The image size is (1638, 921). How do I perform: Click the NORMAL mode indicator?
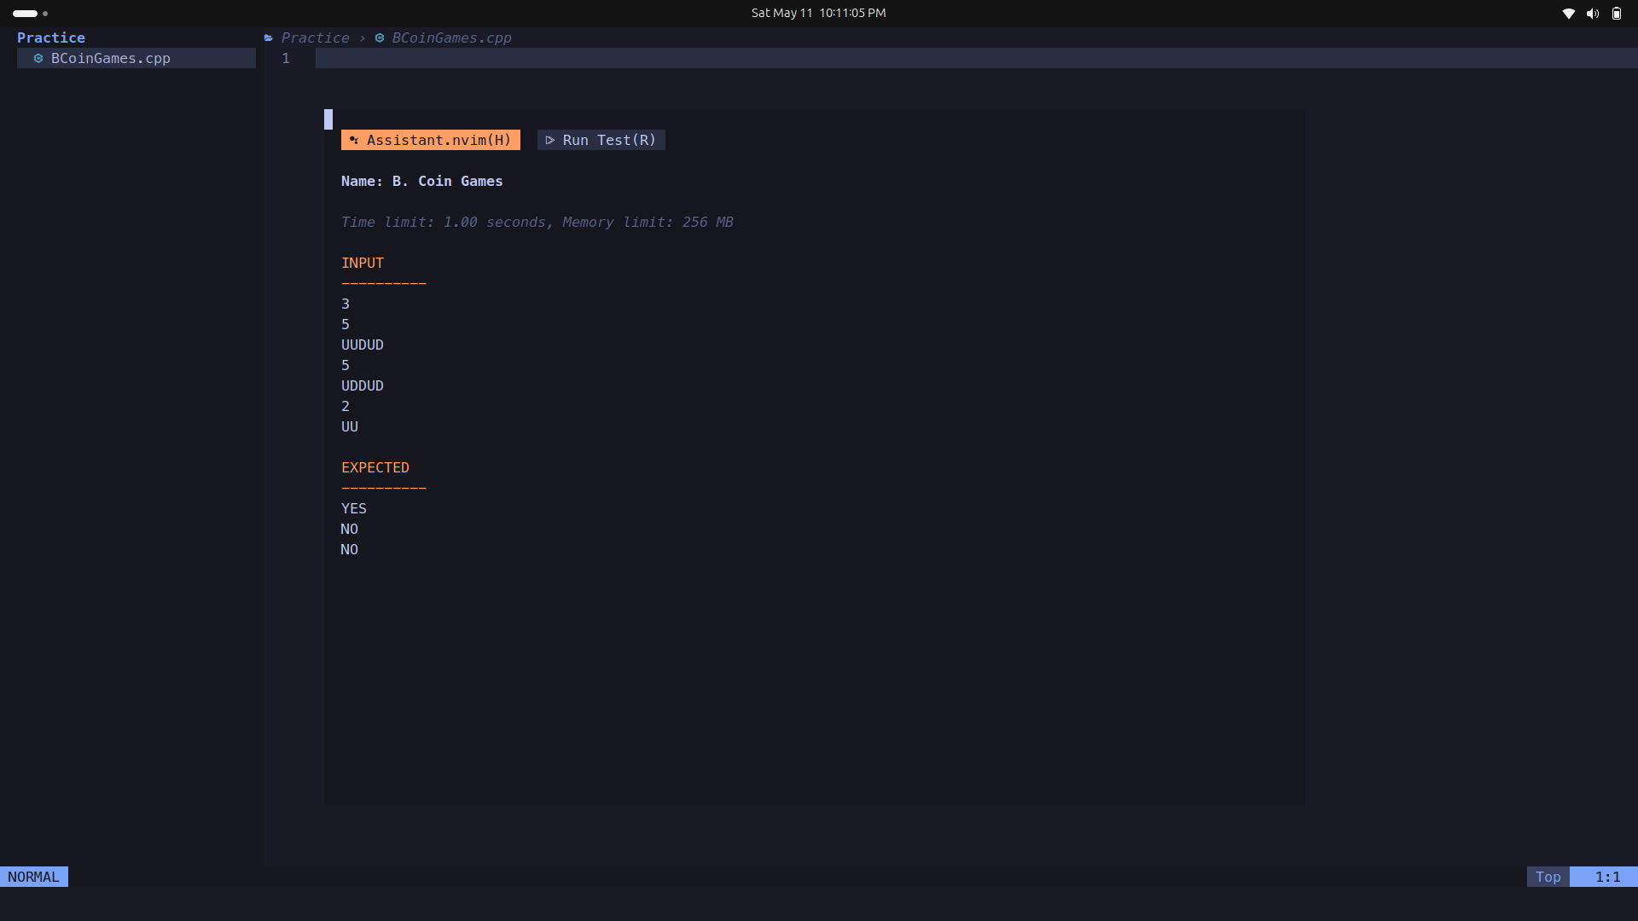click(x=34, y=877)
